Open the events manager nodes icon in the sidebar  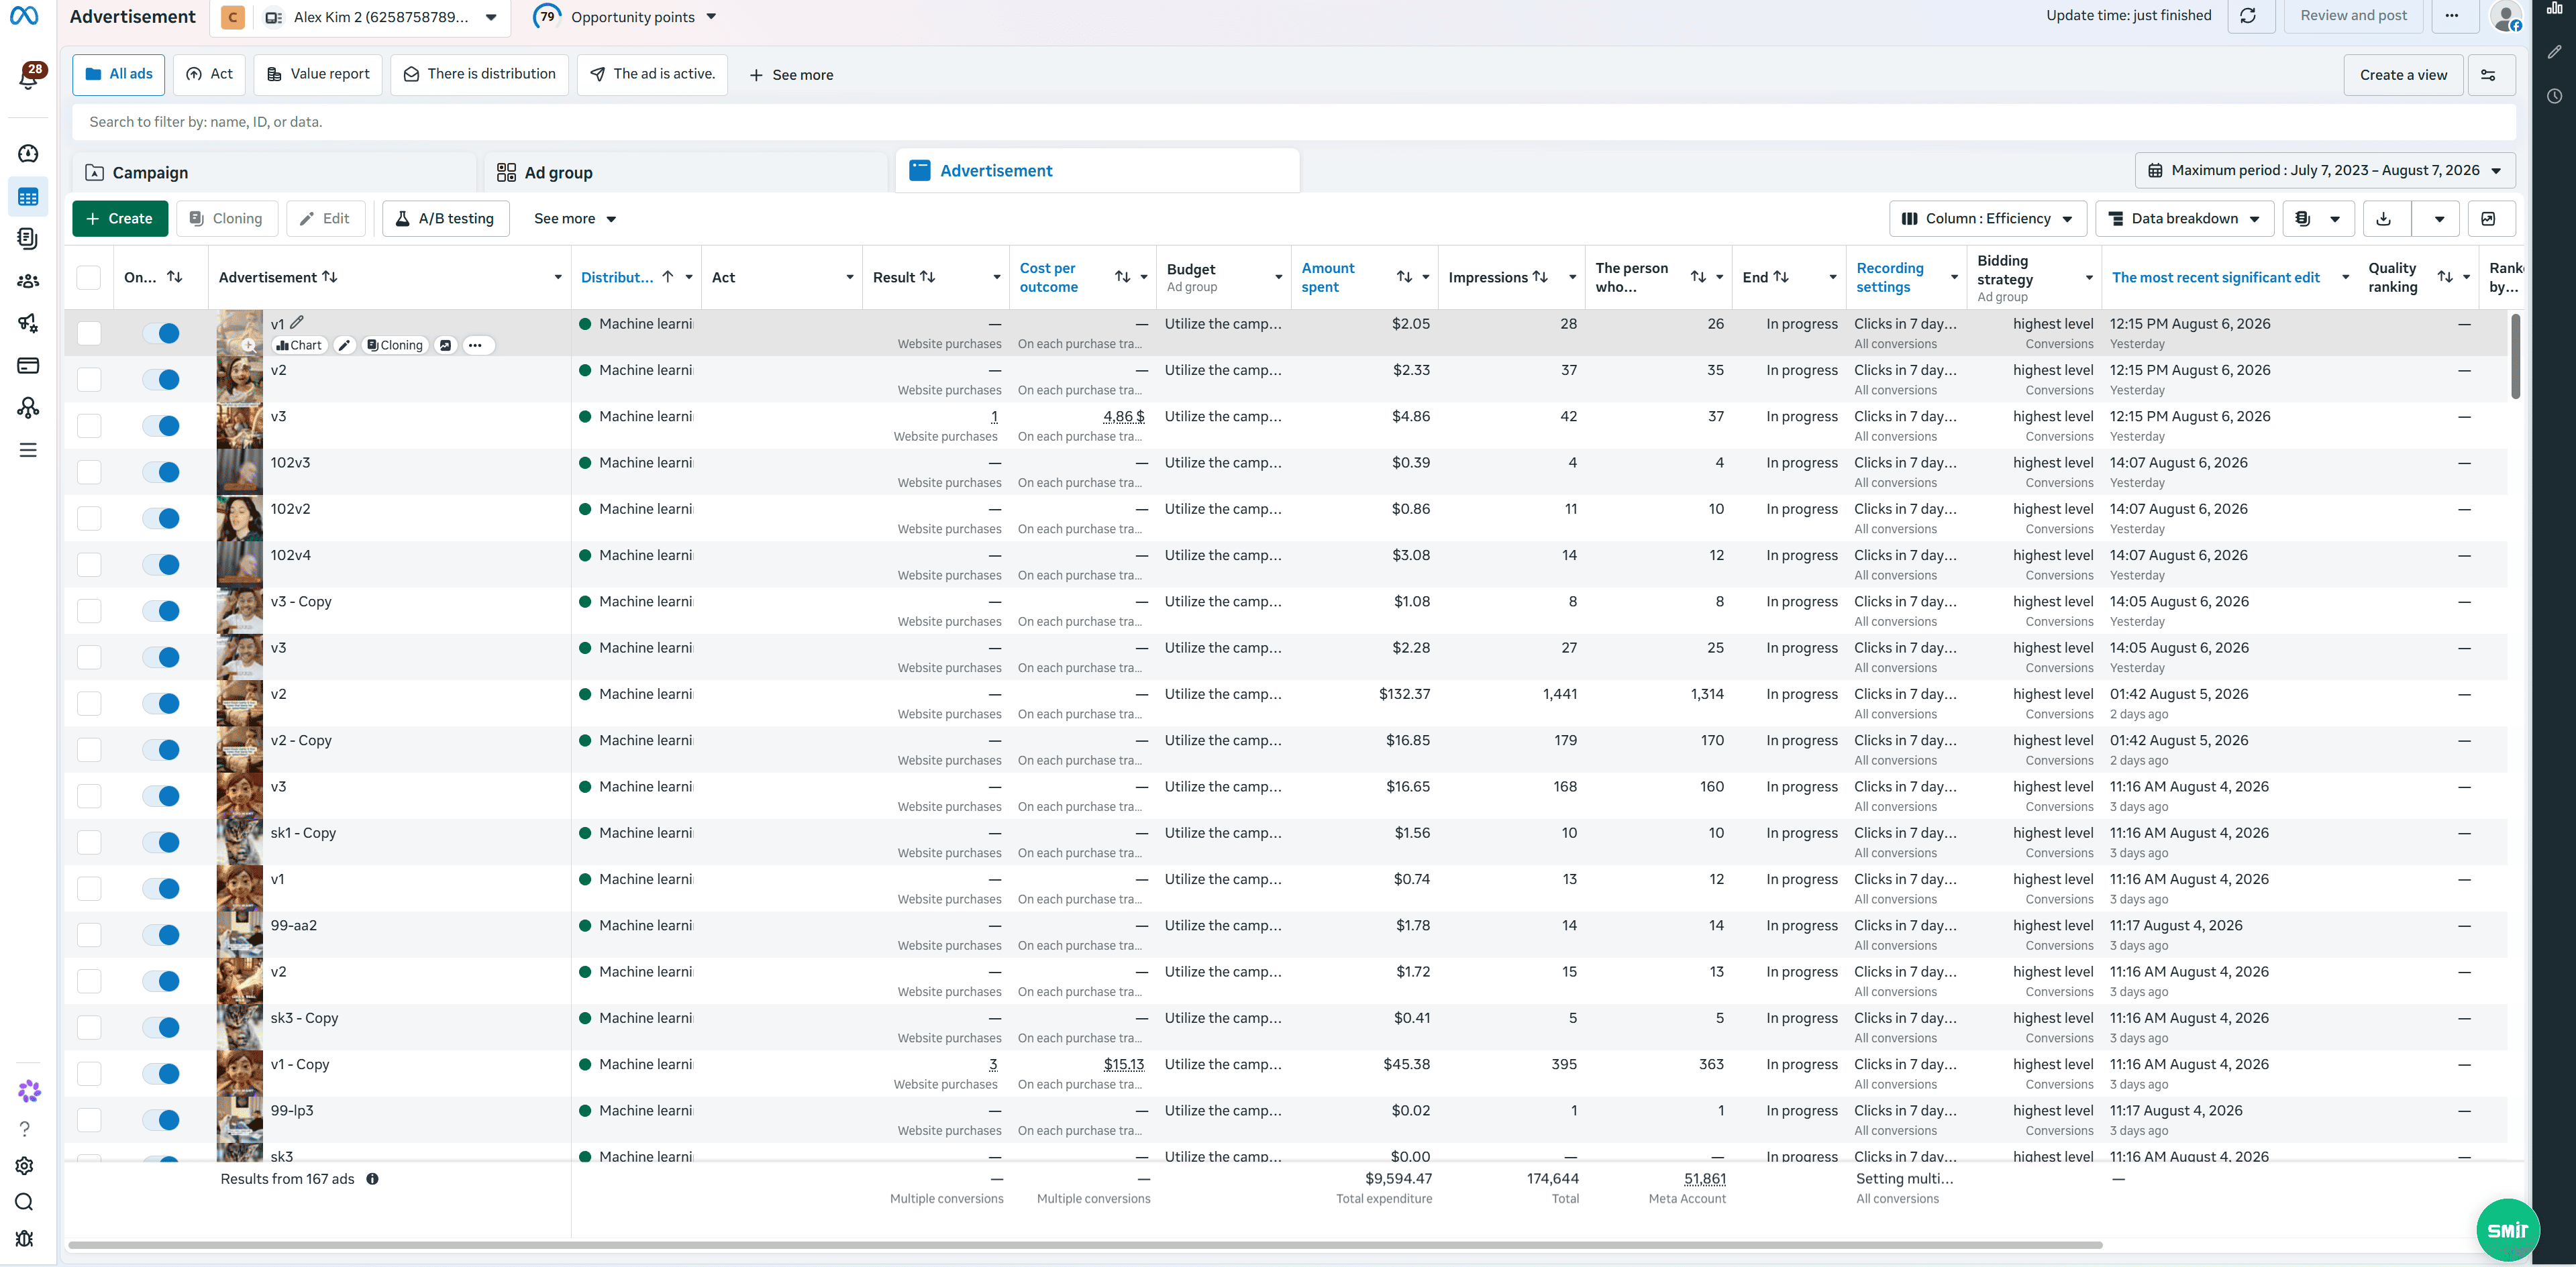(28, 408)
